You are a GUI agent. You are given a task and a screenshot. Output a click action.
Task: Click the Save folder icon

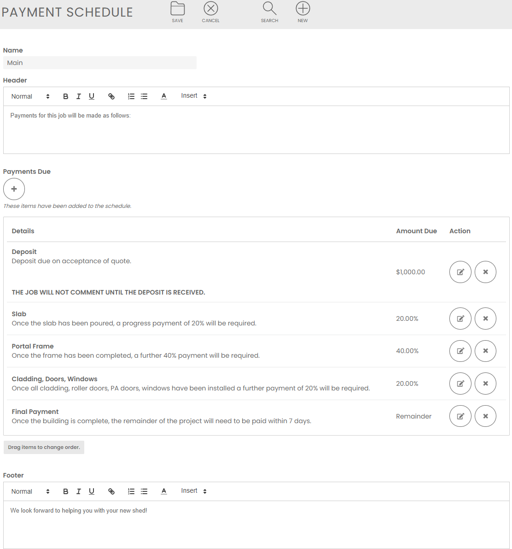(x=177, y=9)
